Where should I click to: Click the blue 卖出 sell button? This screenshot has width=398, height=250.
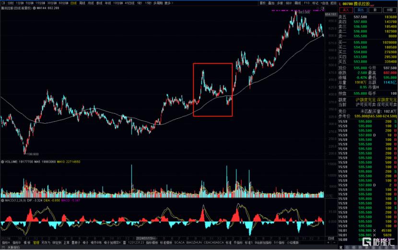[x=361, y=10]
